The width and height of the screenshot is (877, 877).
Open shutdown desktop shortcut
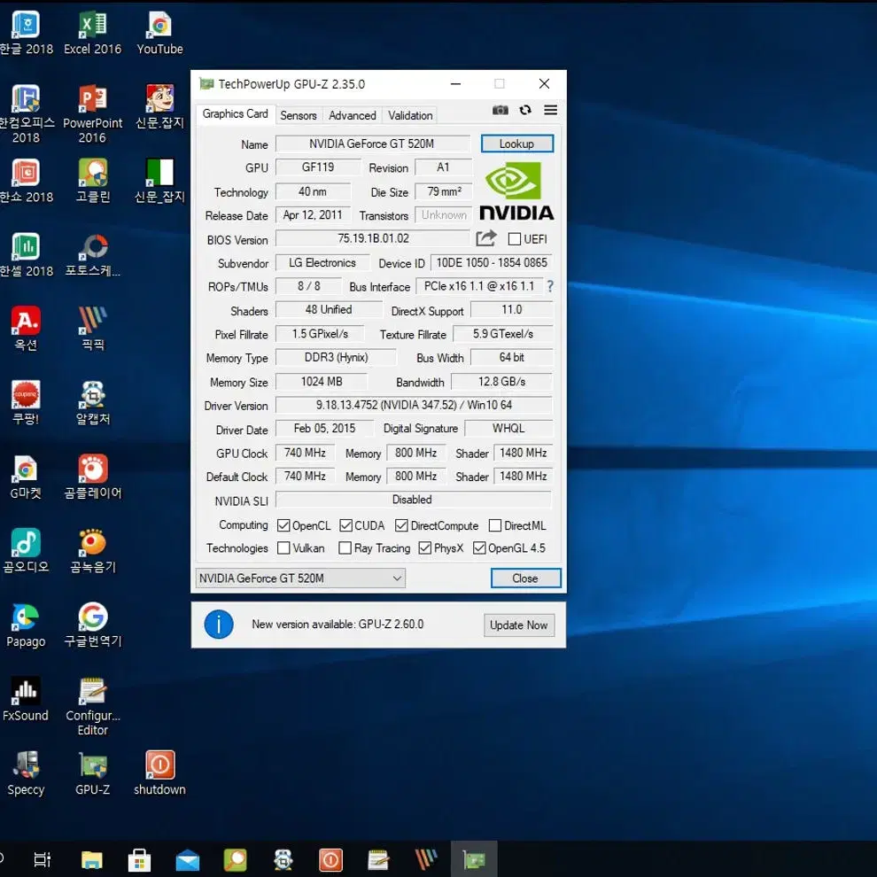(160, 773)
